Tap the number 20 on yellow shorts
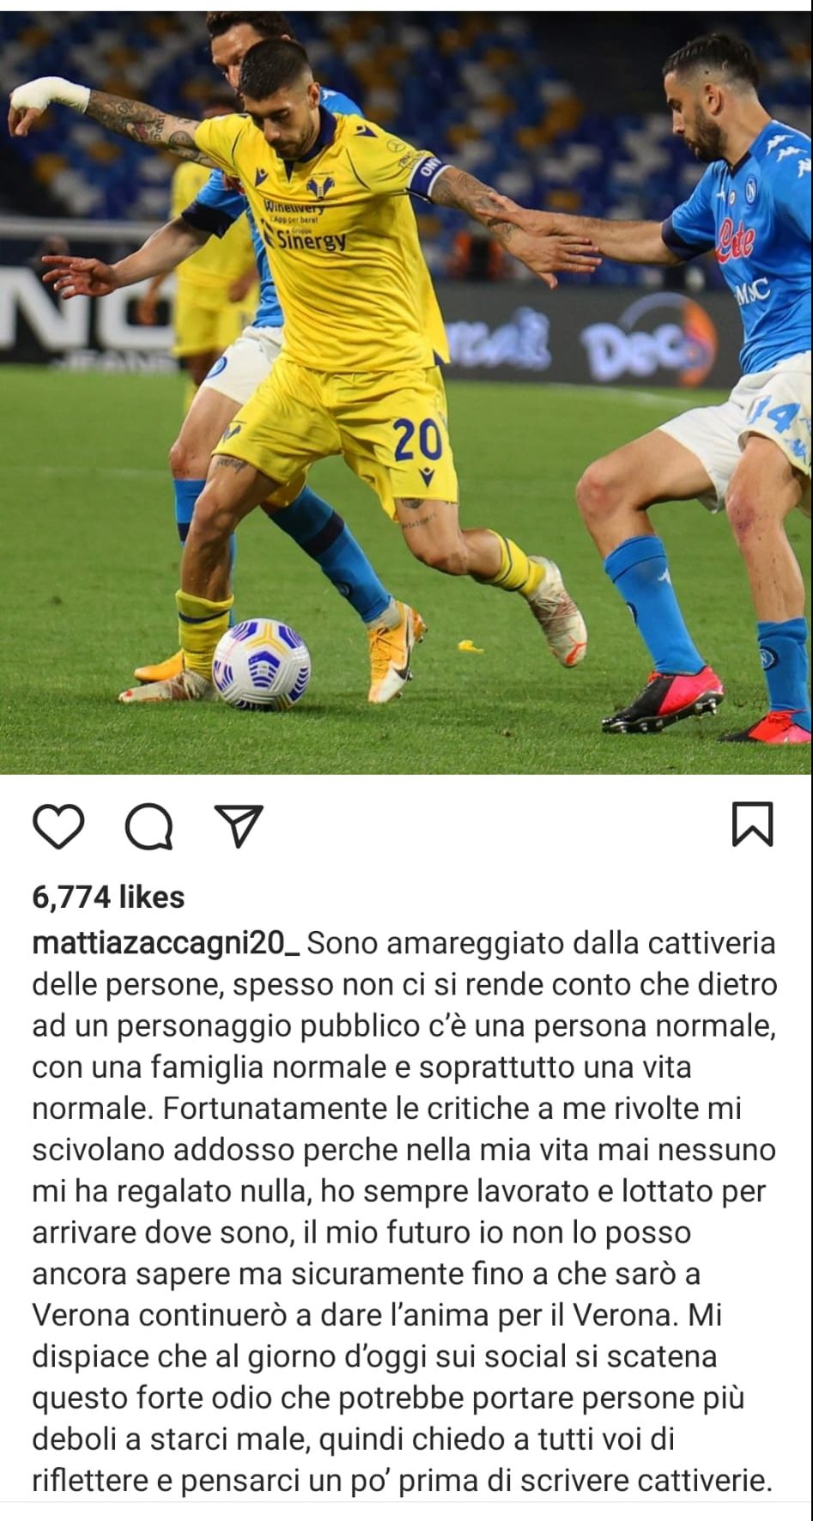 coord(418,439)
